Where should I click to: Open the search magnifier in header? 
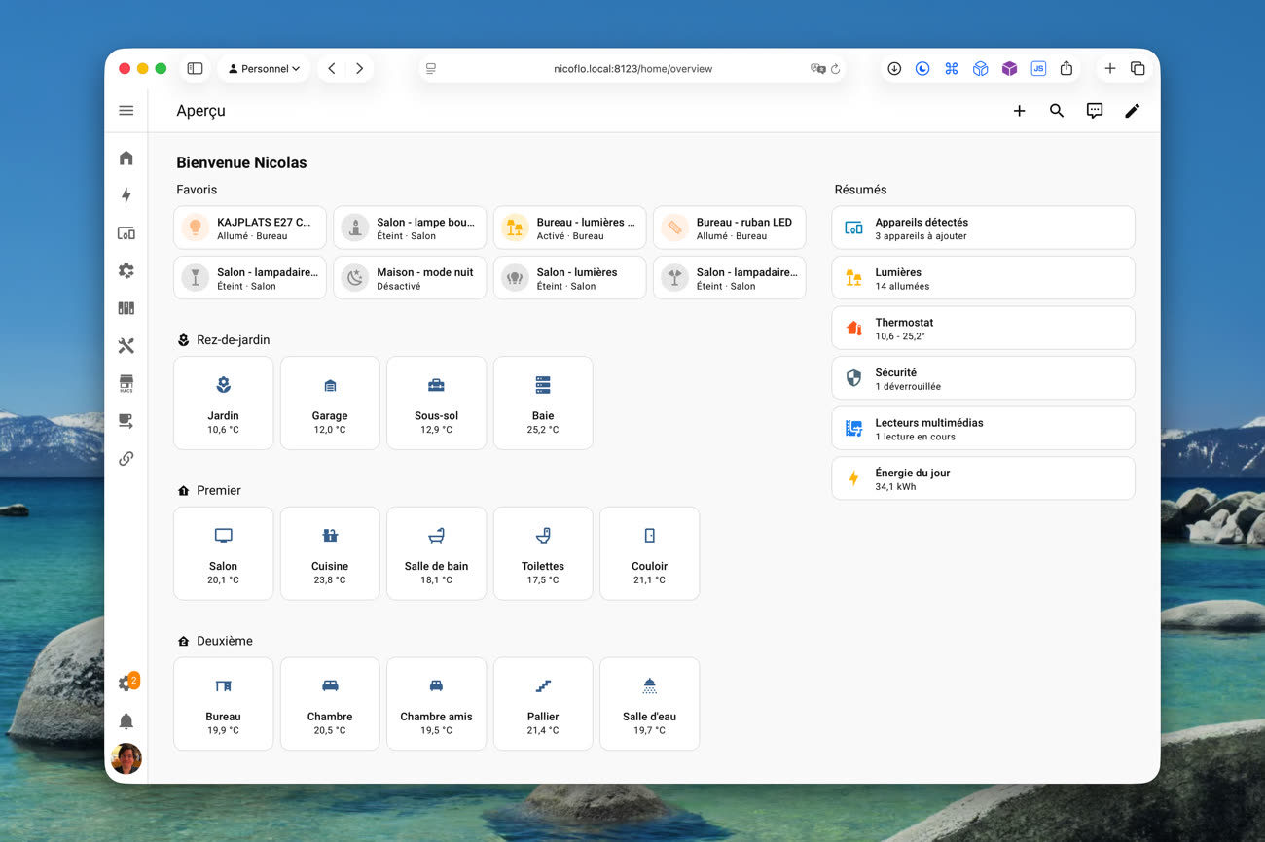1057,111
